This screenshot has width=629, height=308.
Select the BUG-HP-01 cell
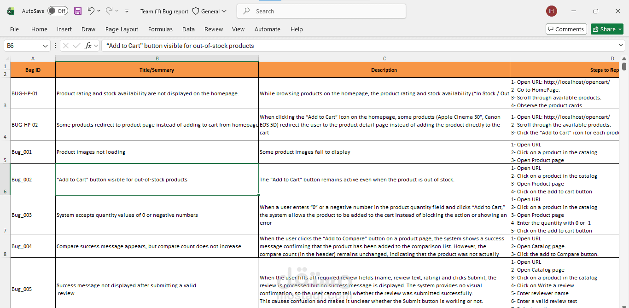(x=33, y=93)
